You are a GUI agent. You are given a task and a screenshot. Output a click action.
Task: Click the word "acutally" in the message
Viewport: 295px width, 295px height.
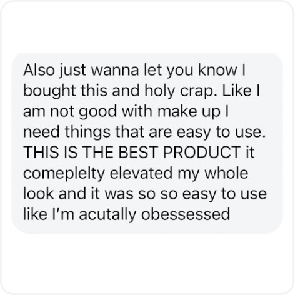pyautogui.click(x=107, y=215)
